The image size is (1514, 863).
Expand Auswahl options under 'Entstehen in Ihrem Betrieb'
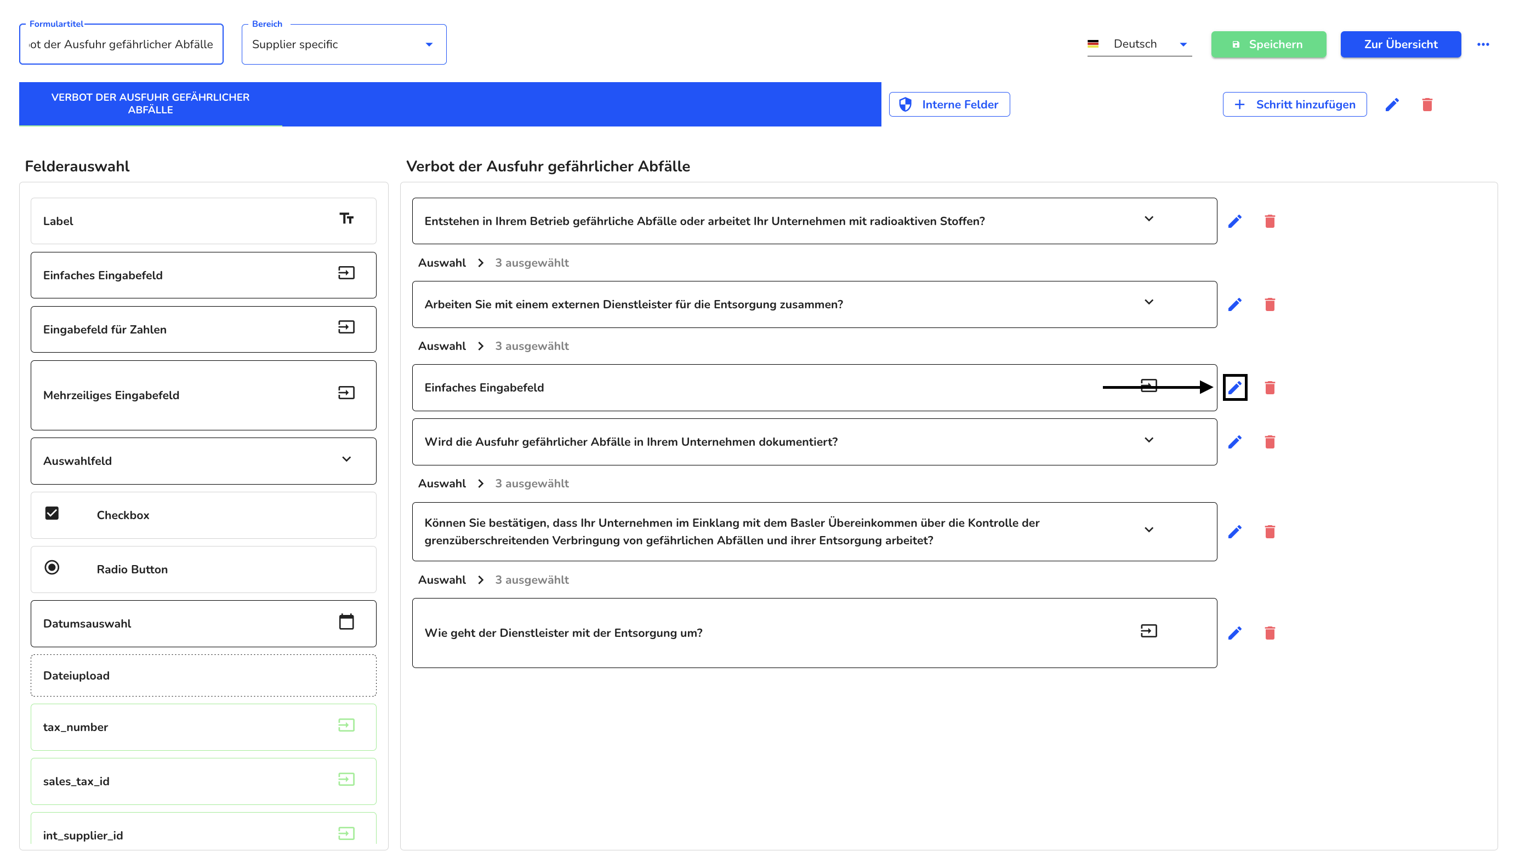[481, 263]
